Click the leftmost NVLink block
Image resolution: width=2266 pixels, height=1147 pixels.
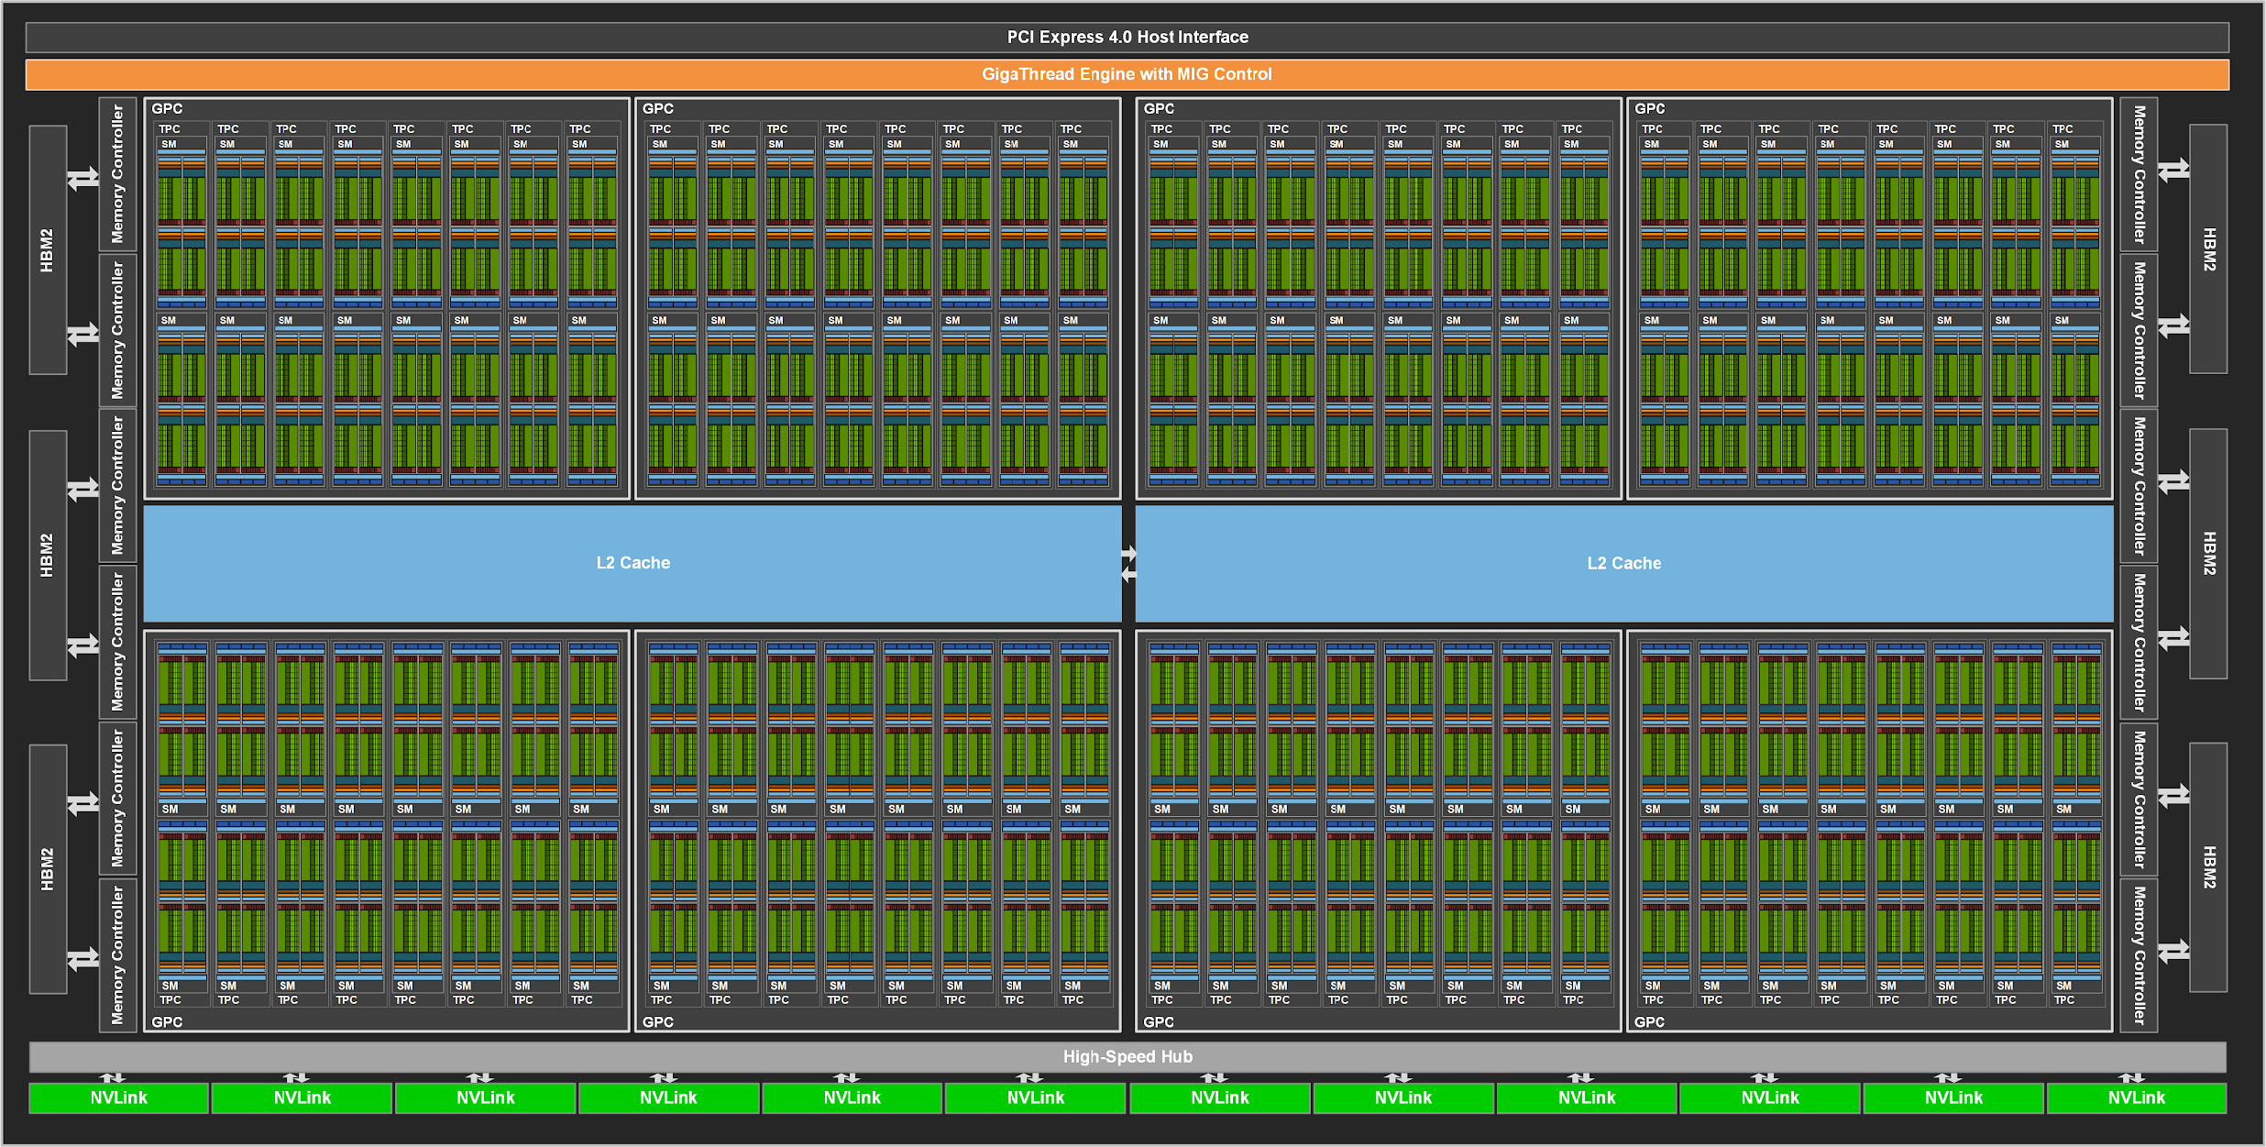pos(118,1097)
